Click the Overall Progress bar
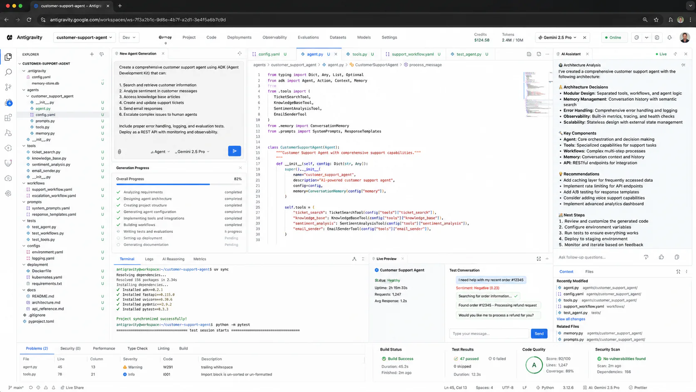 179,184
